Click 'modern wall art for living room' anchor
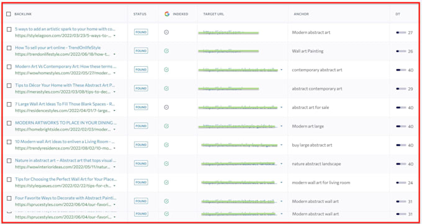 pos(321,183)
